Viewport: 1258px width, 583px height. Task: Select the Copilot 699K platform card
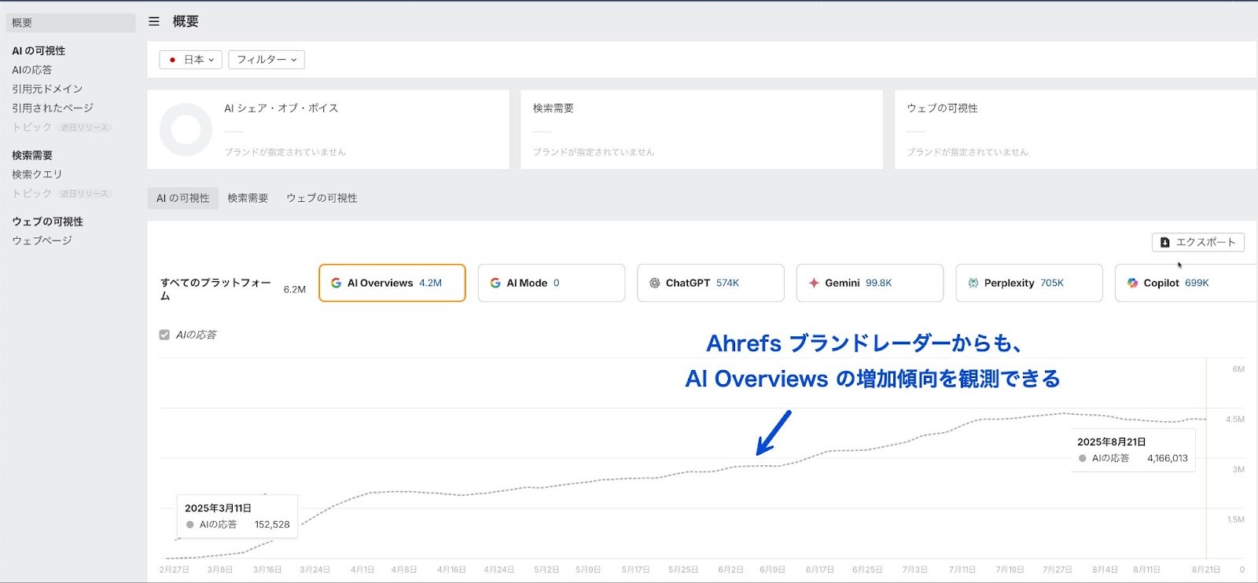click(x=1186, y=283)
